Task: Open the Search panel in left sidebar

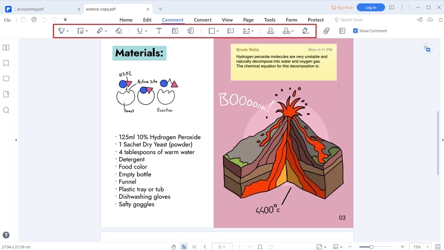Action: click(x=6, y=110)
